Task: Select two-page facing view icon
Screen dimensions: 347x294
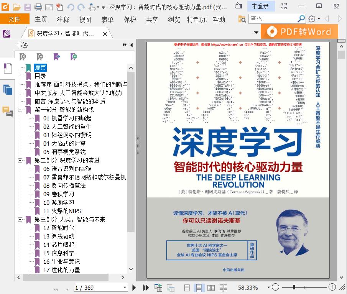Action: point(211,288)
